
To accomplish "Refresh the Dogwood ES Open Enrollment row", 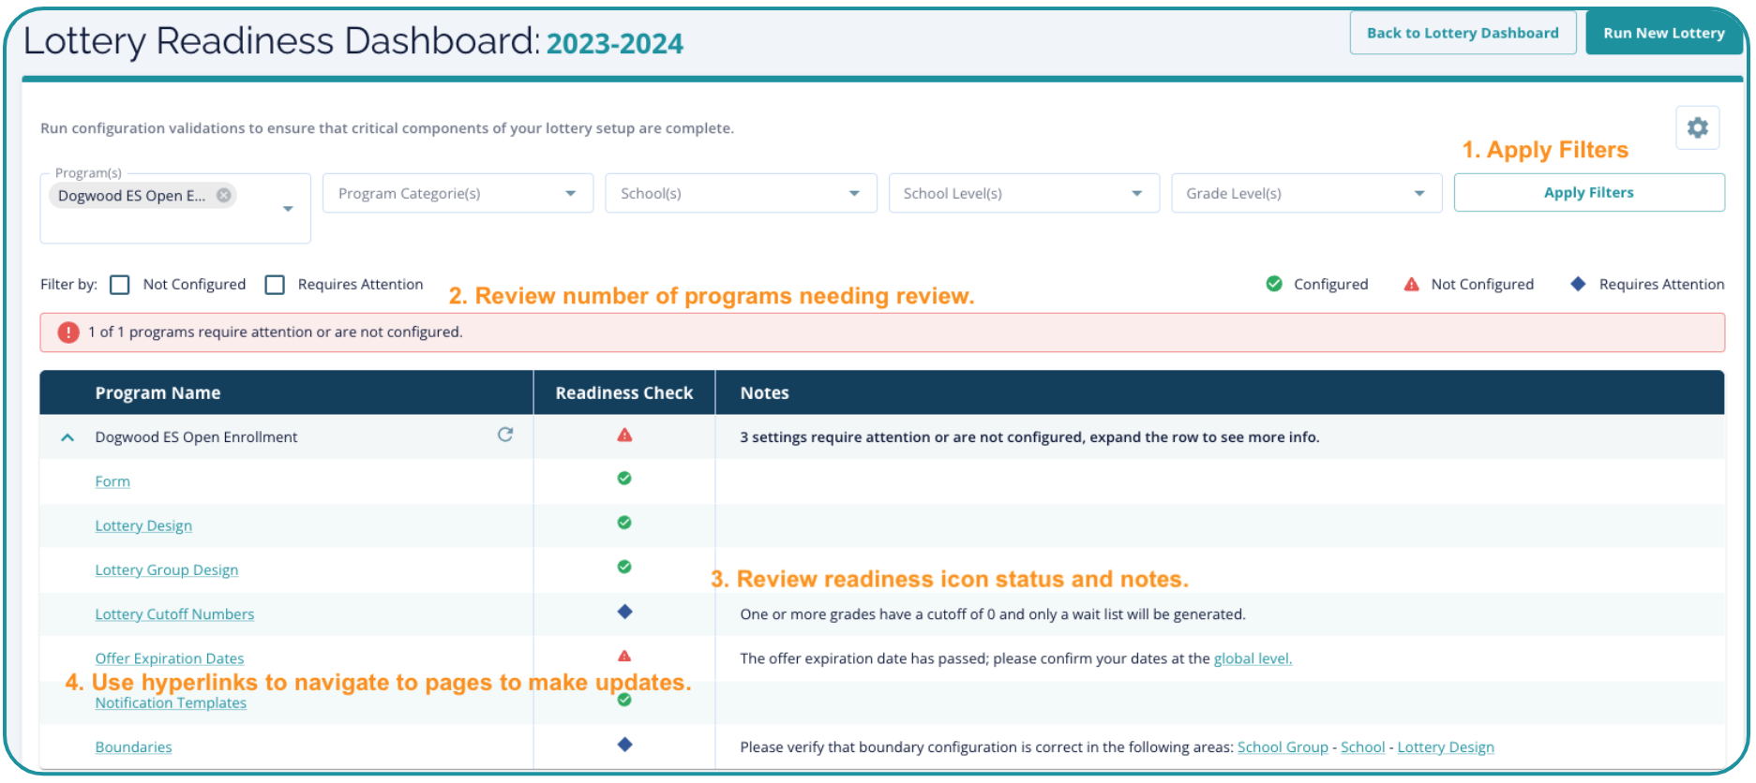I will (x=505, y=435).
